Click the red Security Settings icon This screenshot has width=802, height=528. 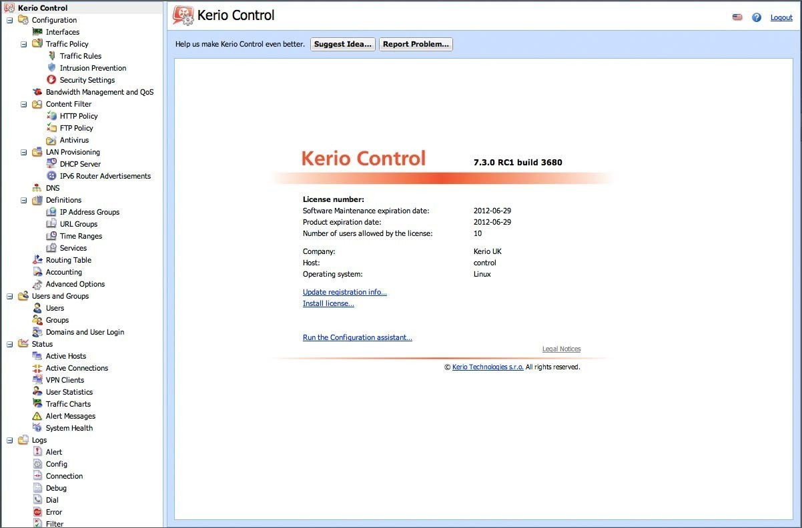pos(51,80)
